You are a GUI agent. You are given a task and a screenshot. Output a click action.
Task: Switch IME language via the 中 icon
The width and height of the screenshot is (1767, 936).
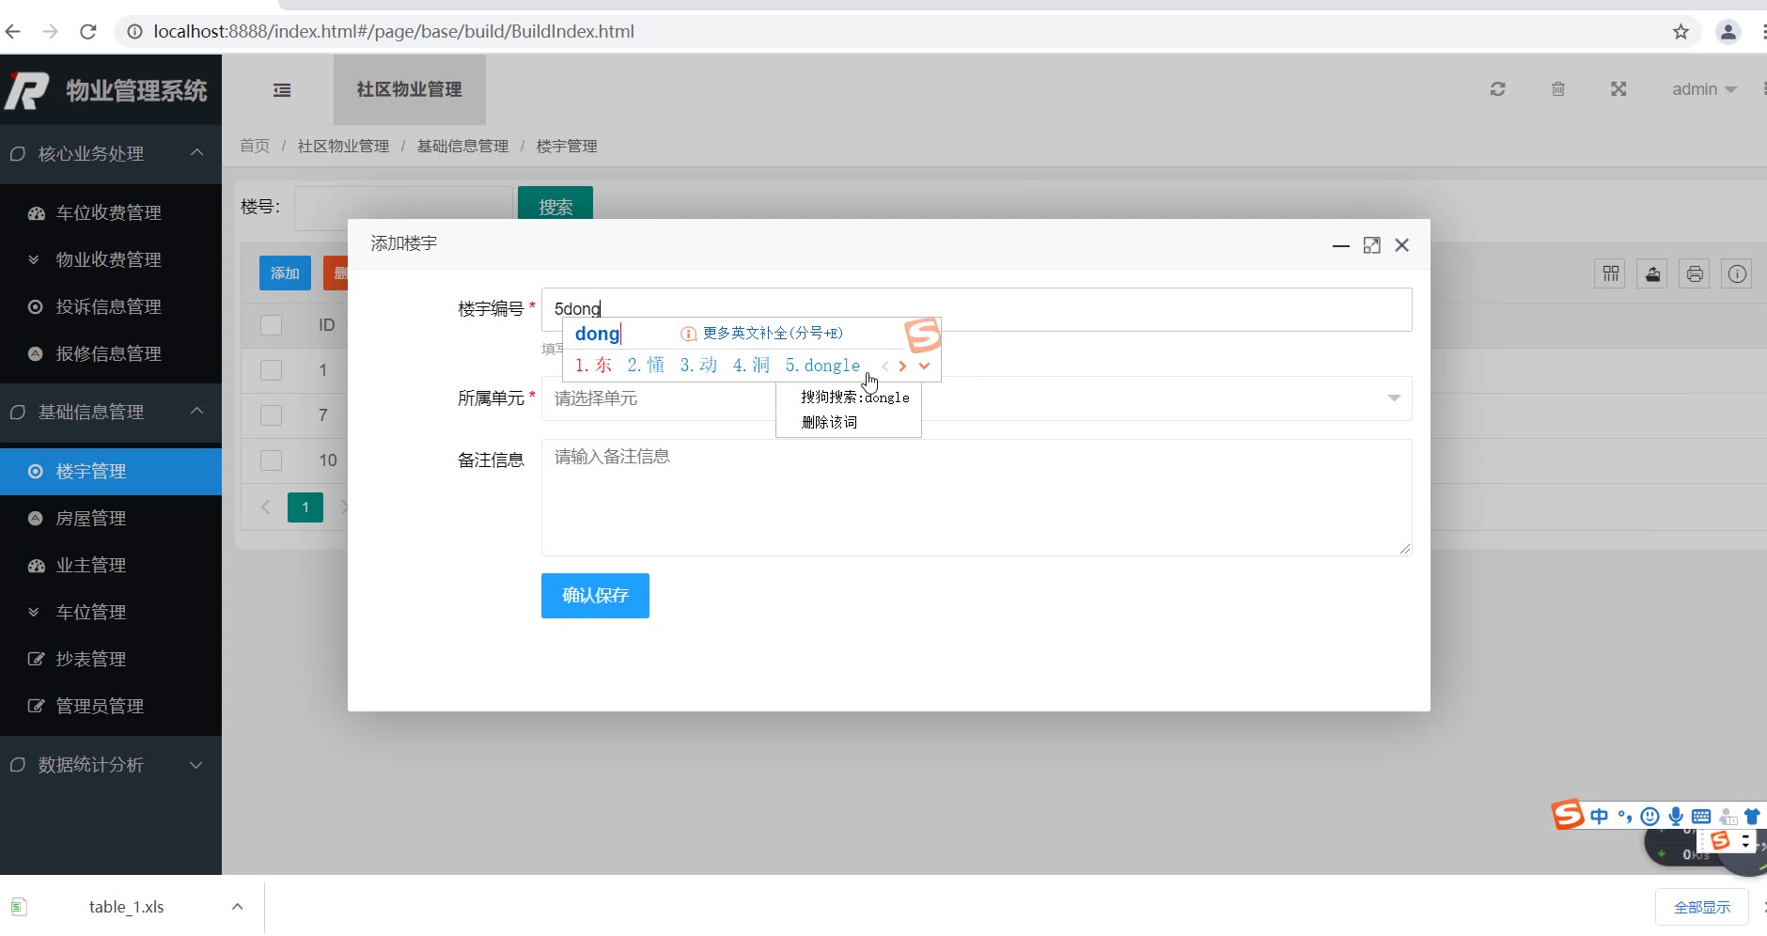(x=1599, y=816)
